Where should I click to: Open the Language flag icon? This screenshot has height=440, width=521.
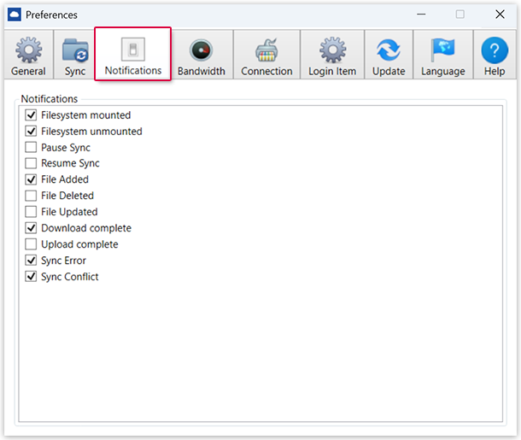click(442, 50)
